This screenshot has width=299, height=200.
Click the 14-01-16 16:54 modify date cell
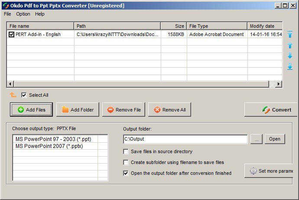[266, 34]
